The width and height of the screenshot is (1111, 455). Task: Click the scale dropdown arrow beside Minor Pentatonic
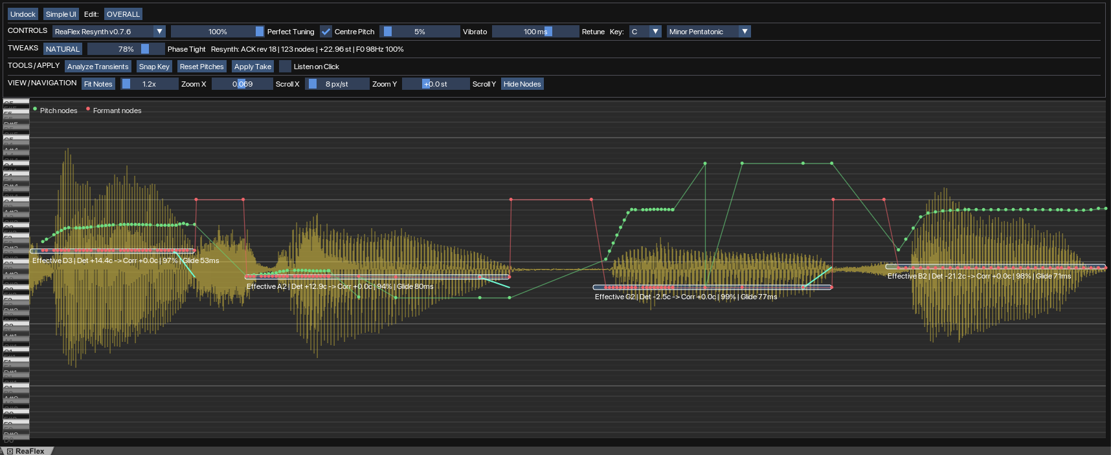pos(745,32)
